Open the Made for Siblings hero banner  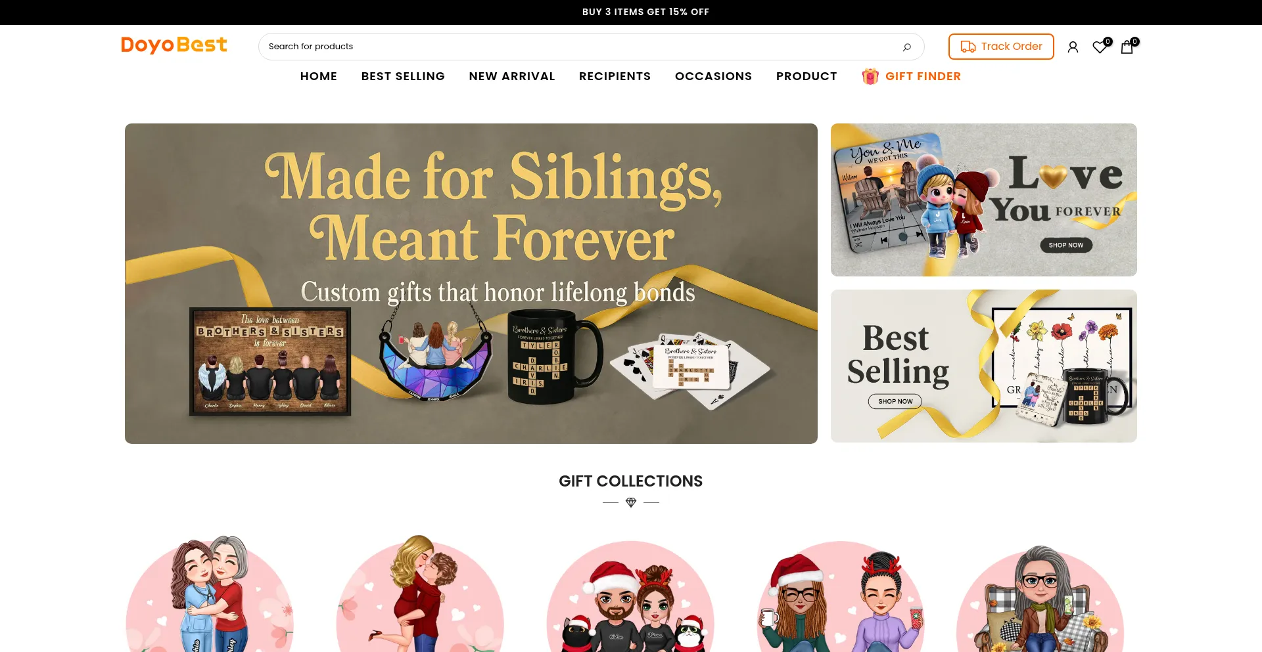[x=471, y=284]
